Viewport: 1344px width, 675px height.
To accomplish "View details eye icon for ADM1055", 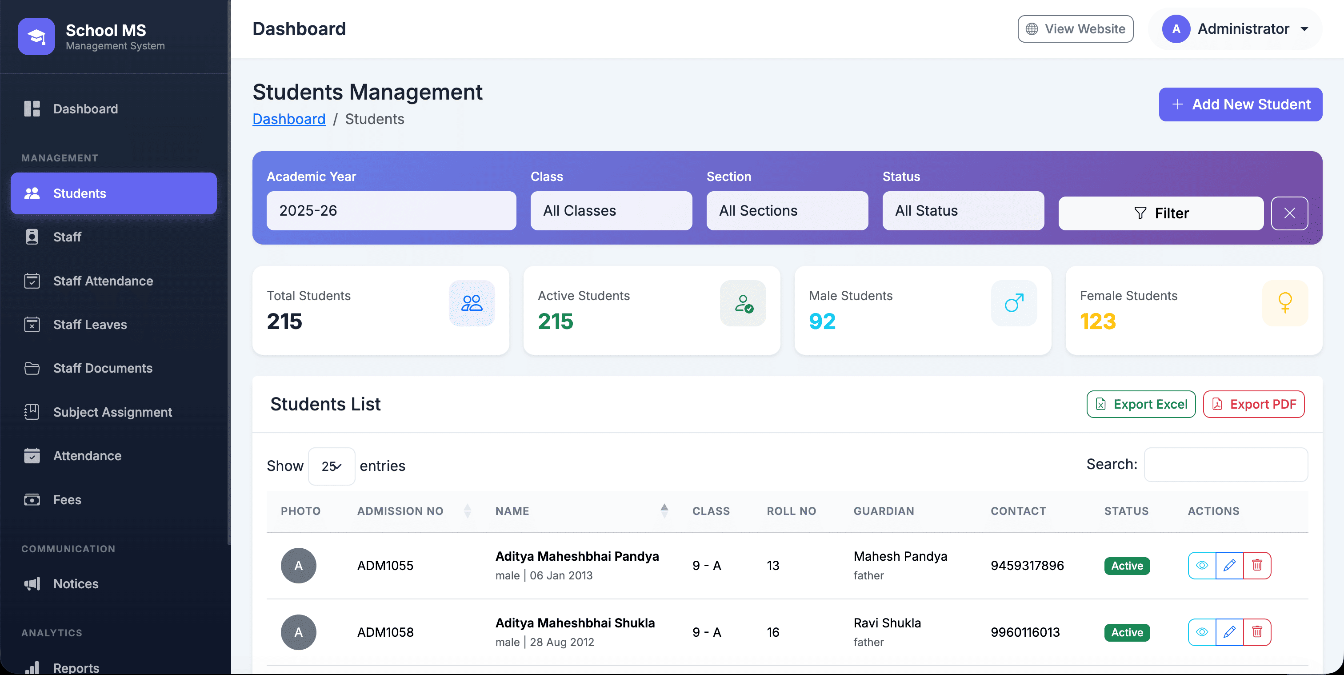I will [x=1202, y=565].
